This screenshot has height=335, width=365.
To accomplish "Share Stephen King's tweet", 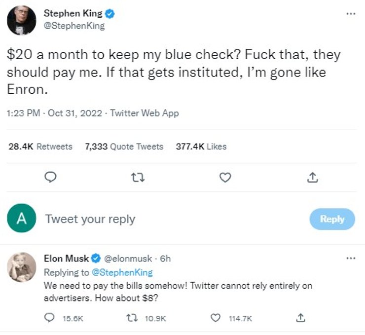I will click(312, 177).
